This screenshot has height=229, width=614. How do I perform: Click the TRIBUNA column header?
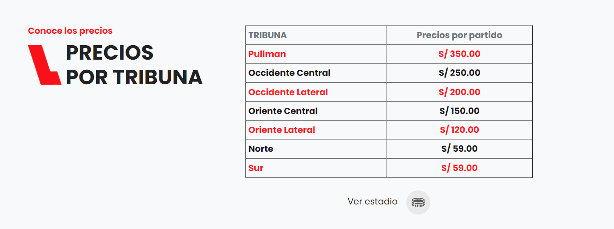click(267, 35)
